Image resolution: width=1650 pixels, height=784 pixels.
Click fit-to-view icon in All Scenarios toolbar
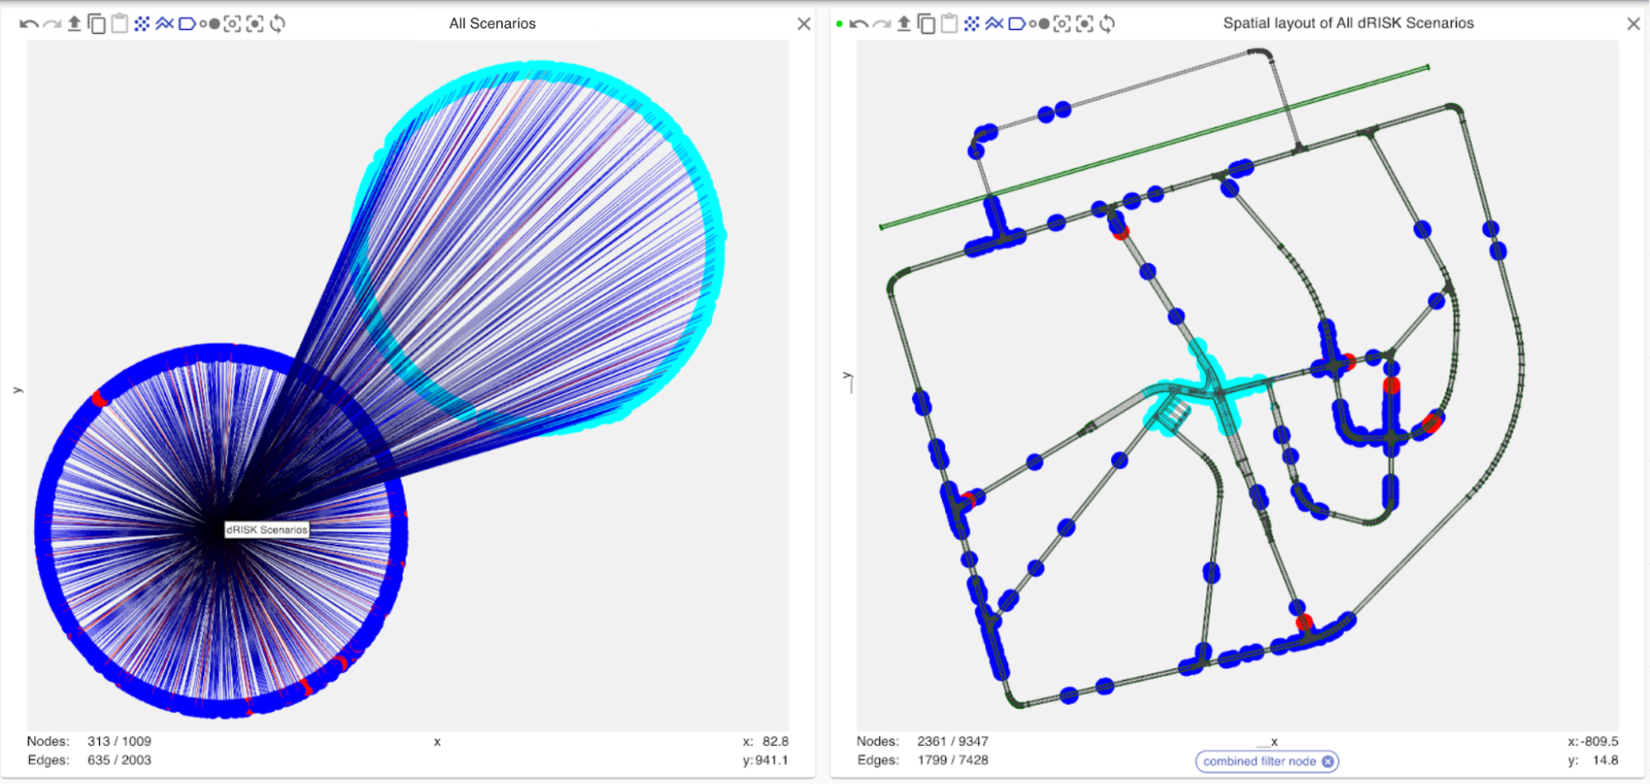click(233, 24)
